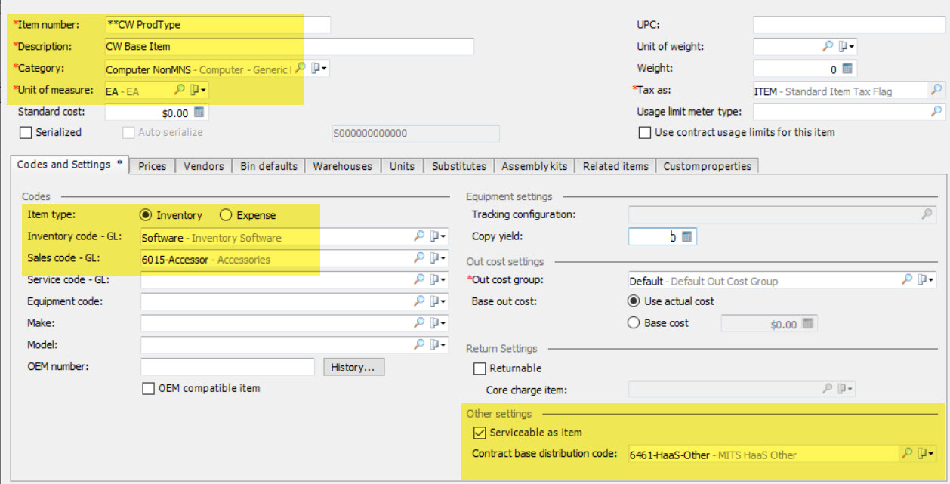Image resolution: width=950 pixels, height=484 pixels.
Task: Expand Unit of measure record dropdown
Action: (x=199, y=90)
